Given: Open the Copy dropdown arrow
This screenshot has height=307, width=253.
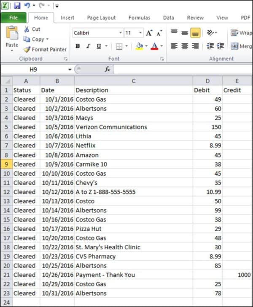Looking at the screenshot, I should click(x=47, y=39).
